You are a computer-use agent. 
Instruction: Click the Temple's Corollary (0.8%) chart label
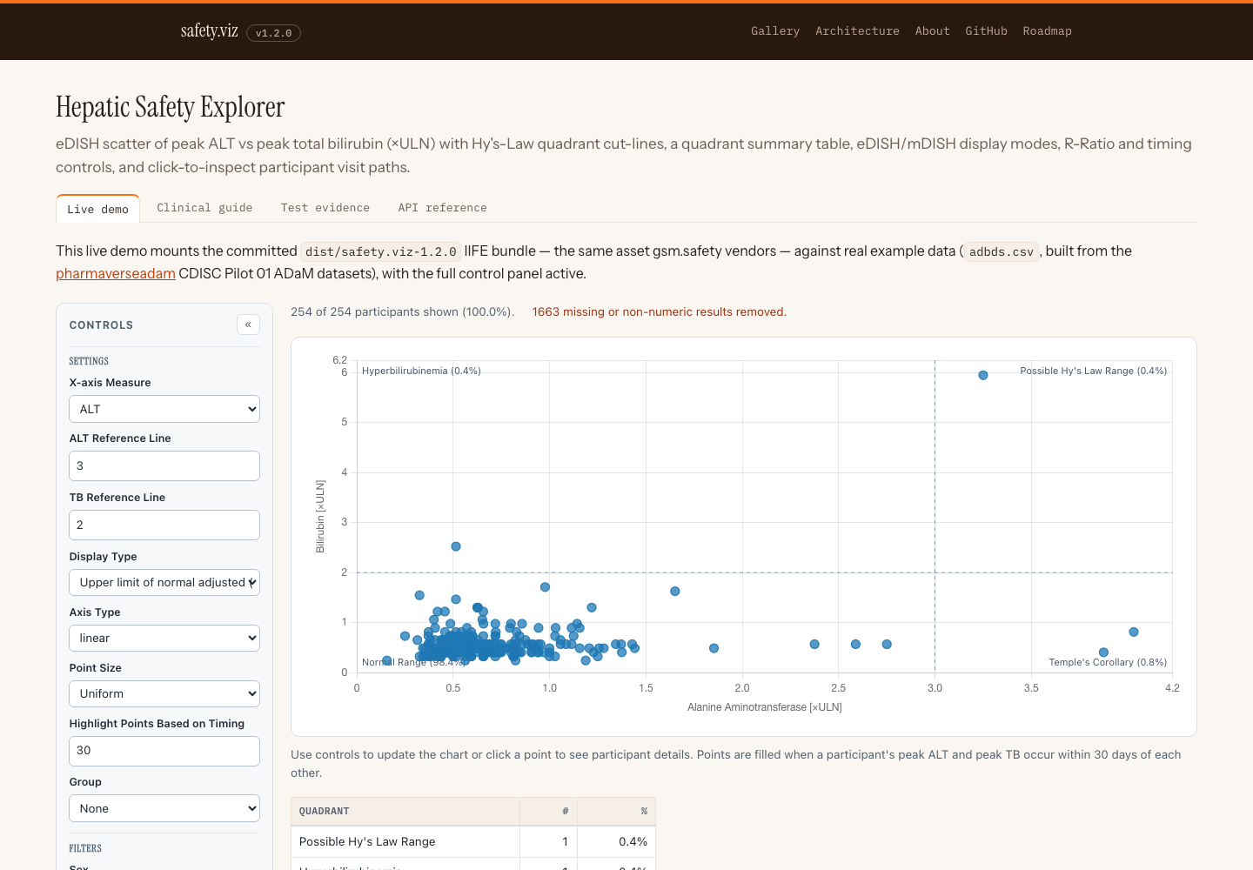pos(1108,662)
